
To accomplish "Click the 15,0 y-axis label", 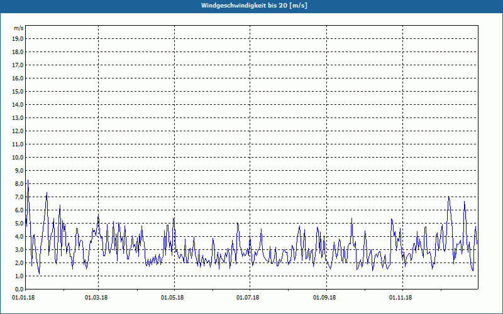I will click(x=18, y=91).
